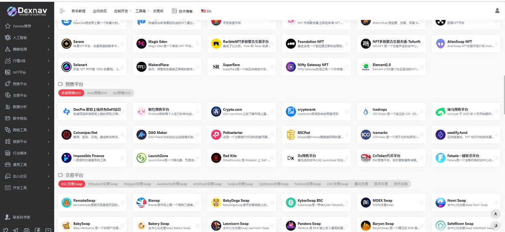This screenshot has width=505, height=232.
Task: Click the Foundation NFT logo
Action: point(291,44)
